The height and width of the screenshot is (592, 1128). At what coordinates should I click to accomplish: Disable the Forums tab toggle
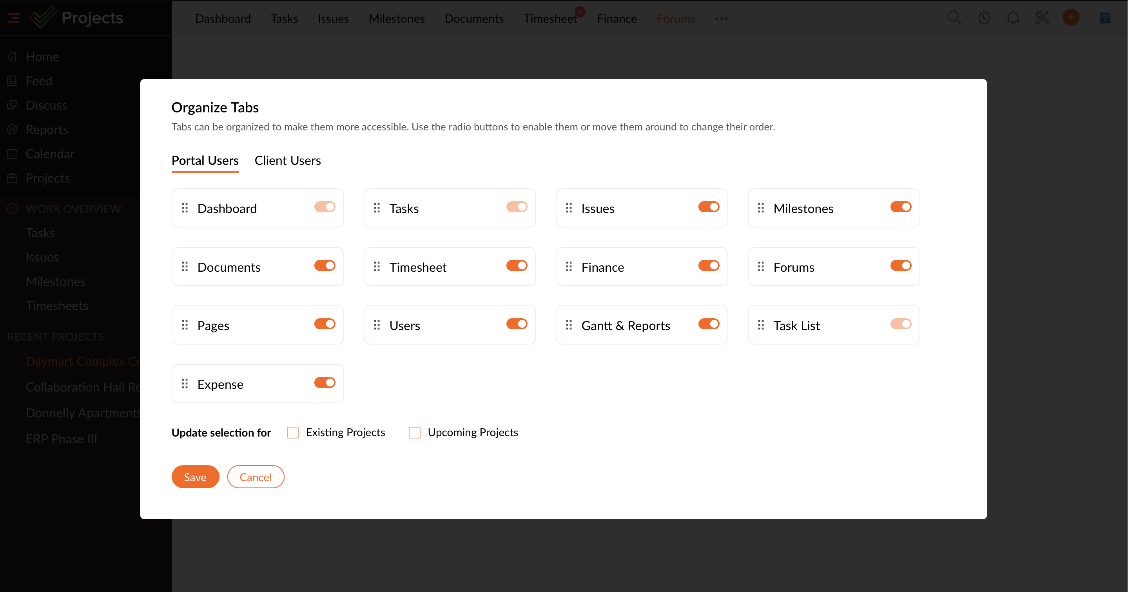(900, 265)
